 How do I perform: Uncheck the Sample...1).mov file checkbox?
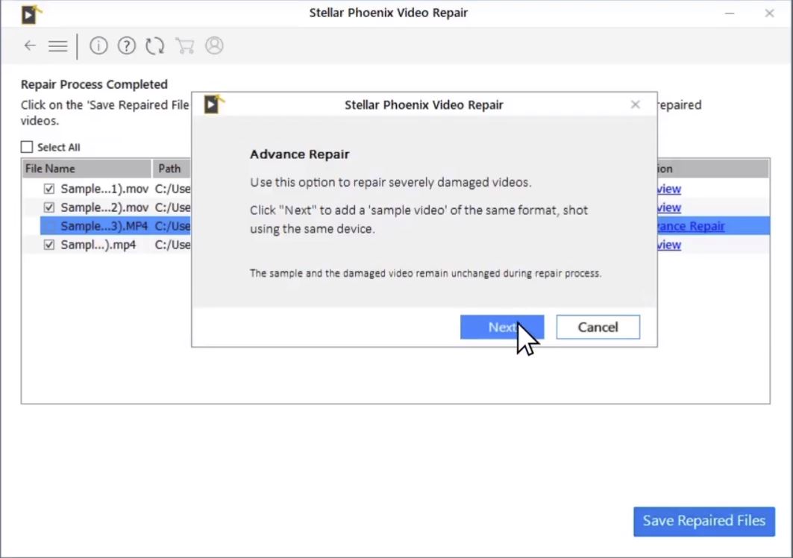[49, 189]
